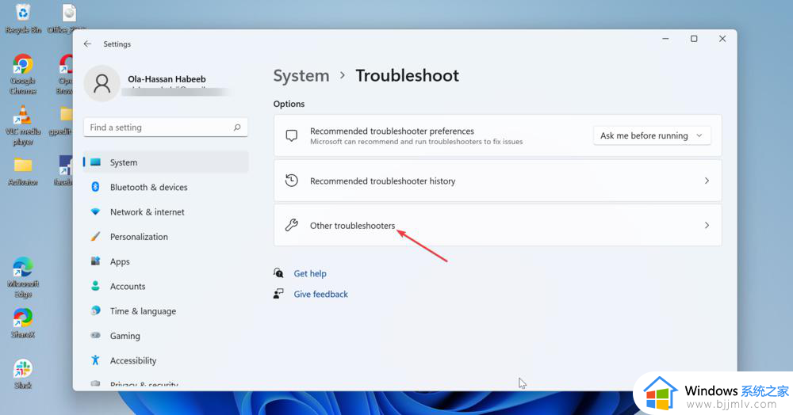Click the Troubleshoot page heading
The height and width of the screenshot is (415, 793).
(x=407, y=76)
